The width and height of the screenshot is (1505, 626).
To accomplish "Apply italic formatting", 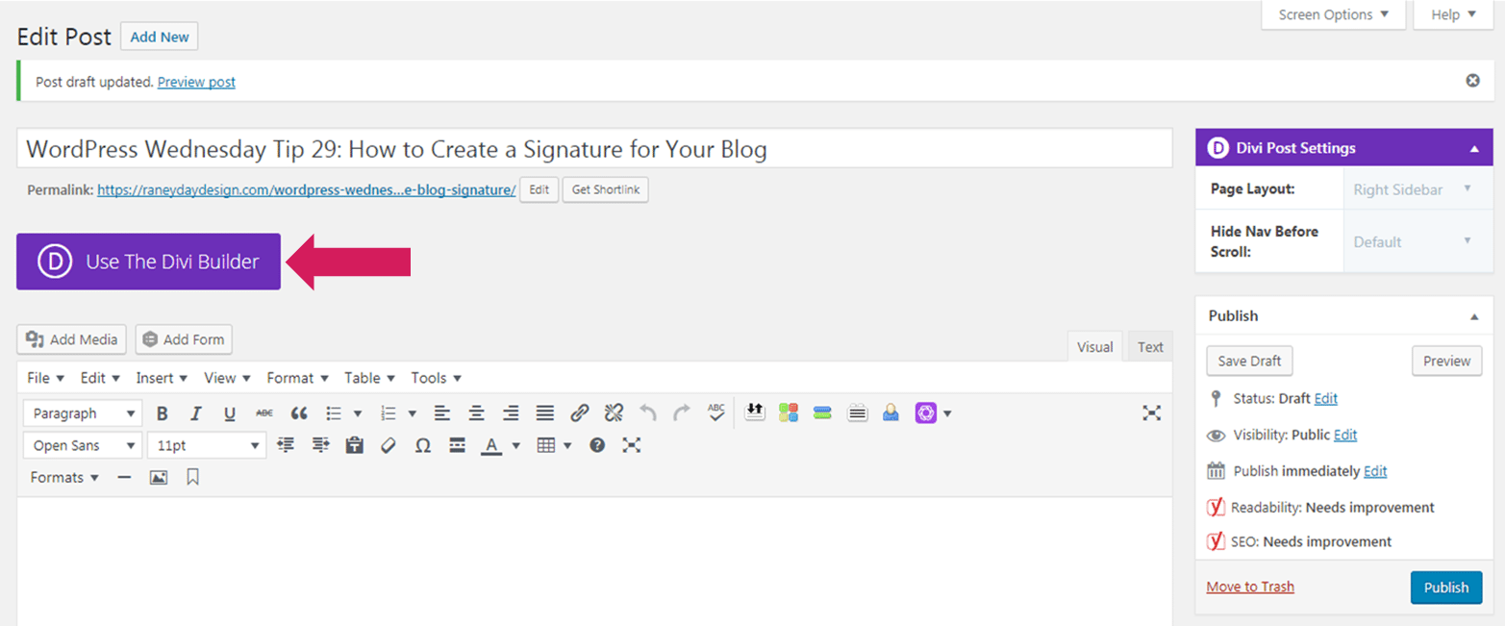I will coord(196,413).
